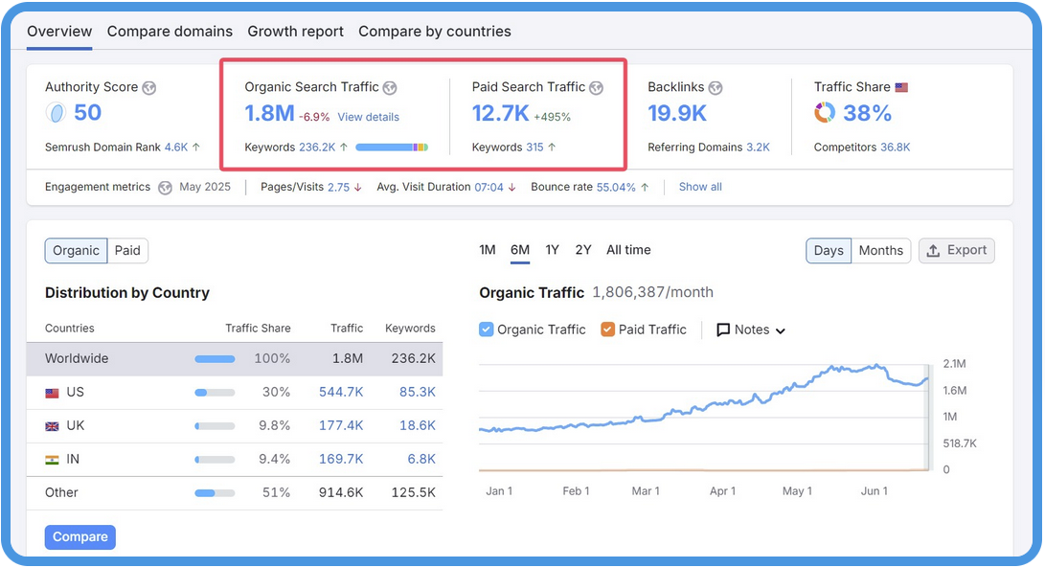Select the 1Y time range
The height and width of the screenshot is (568, 1045).
click(552, 250)
